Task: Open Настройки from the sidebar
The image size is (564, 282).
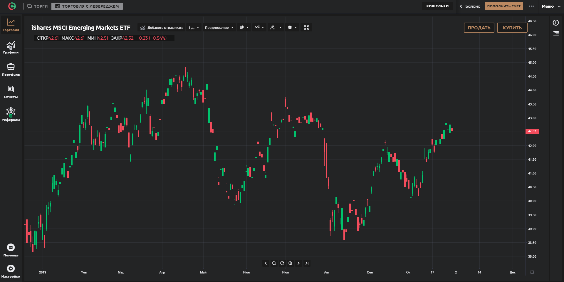Action: coord(11,271)
